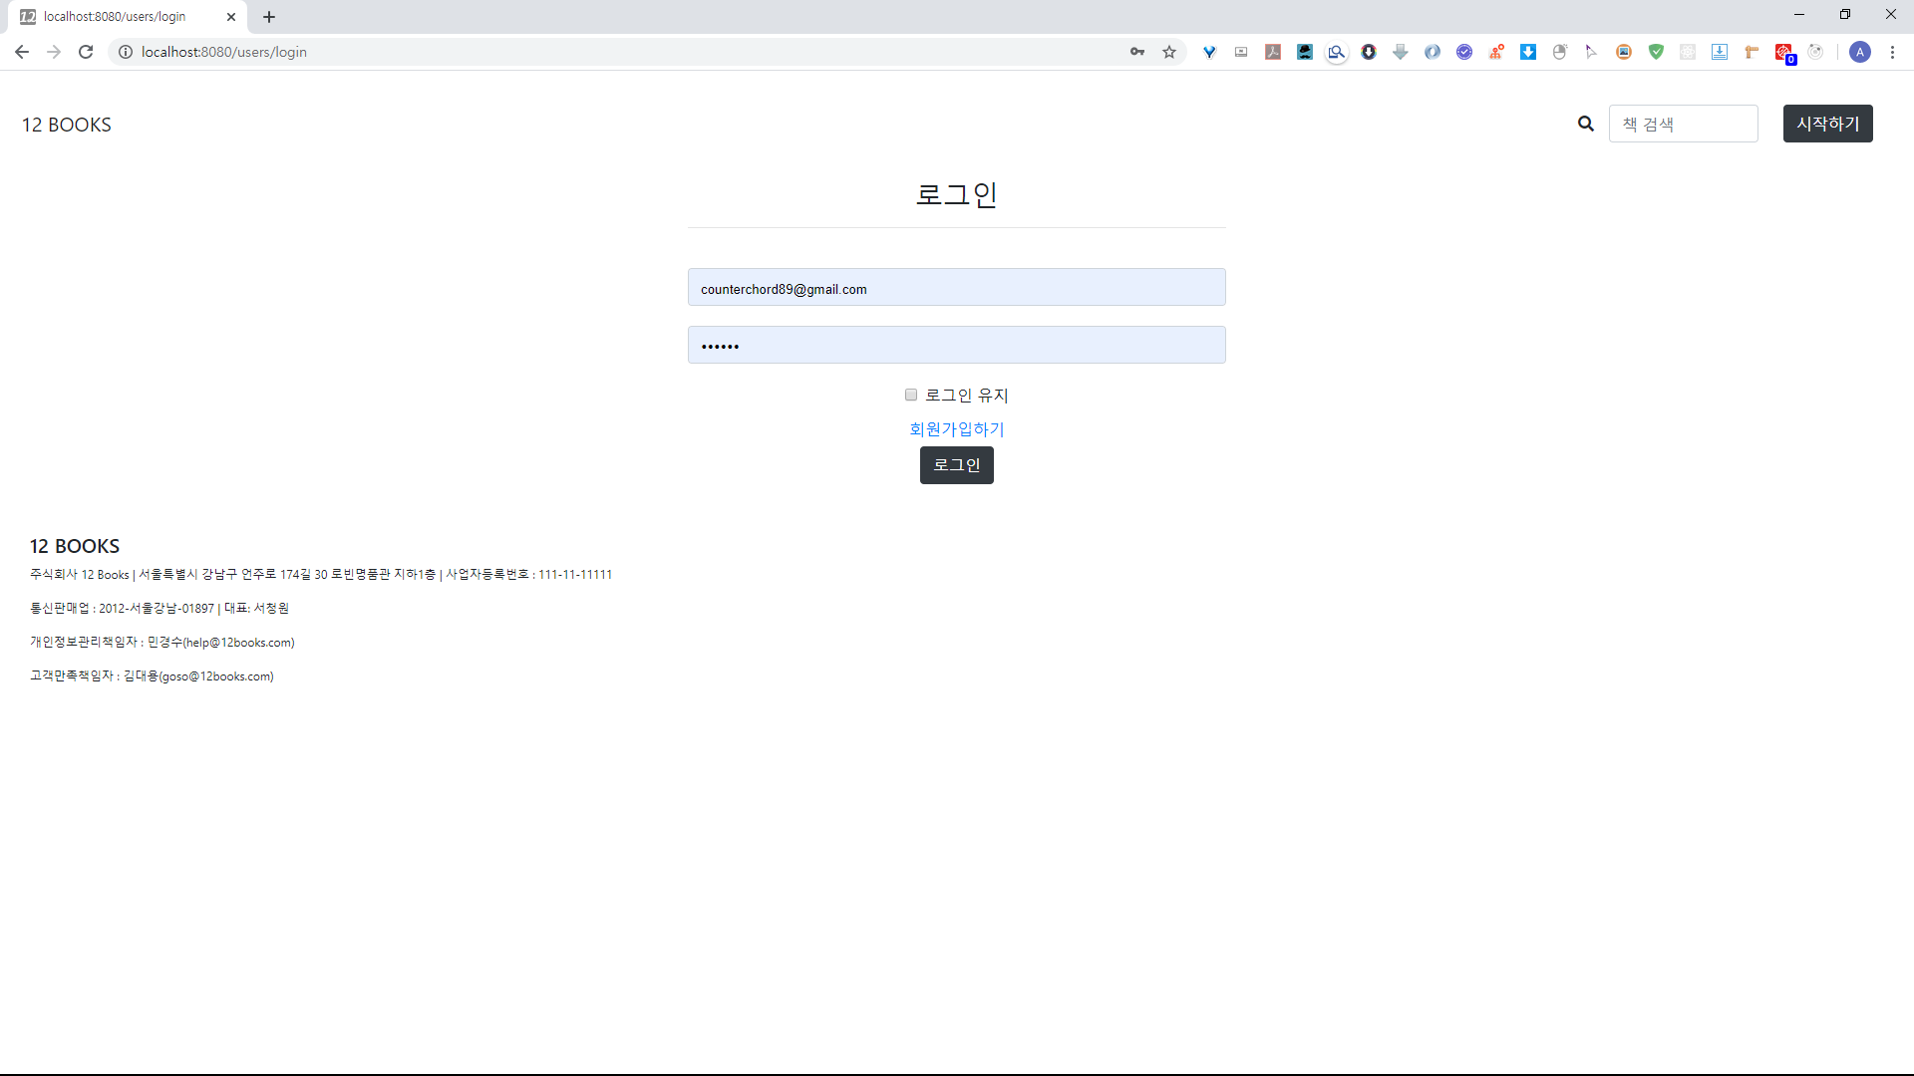Focus the 책 검색 search field
The height and width of the screenshot is (1076, 1914).
1683,124
